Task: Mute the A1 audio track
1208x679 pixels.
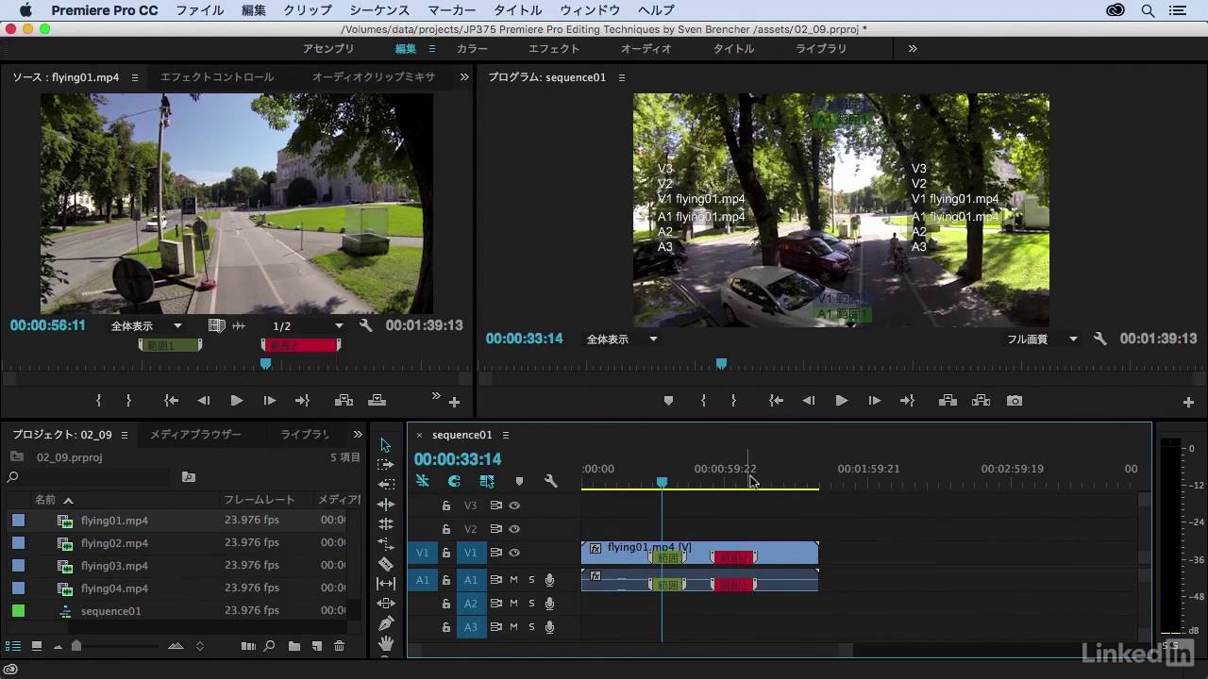Action: 514,580
